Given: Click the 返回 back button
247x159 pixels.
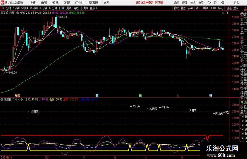Looking at the screenshot, I should click(x=236, y=8).
